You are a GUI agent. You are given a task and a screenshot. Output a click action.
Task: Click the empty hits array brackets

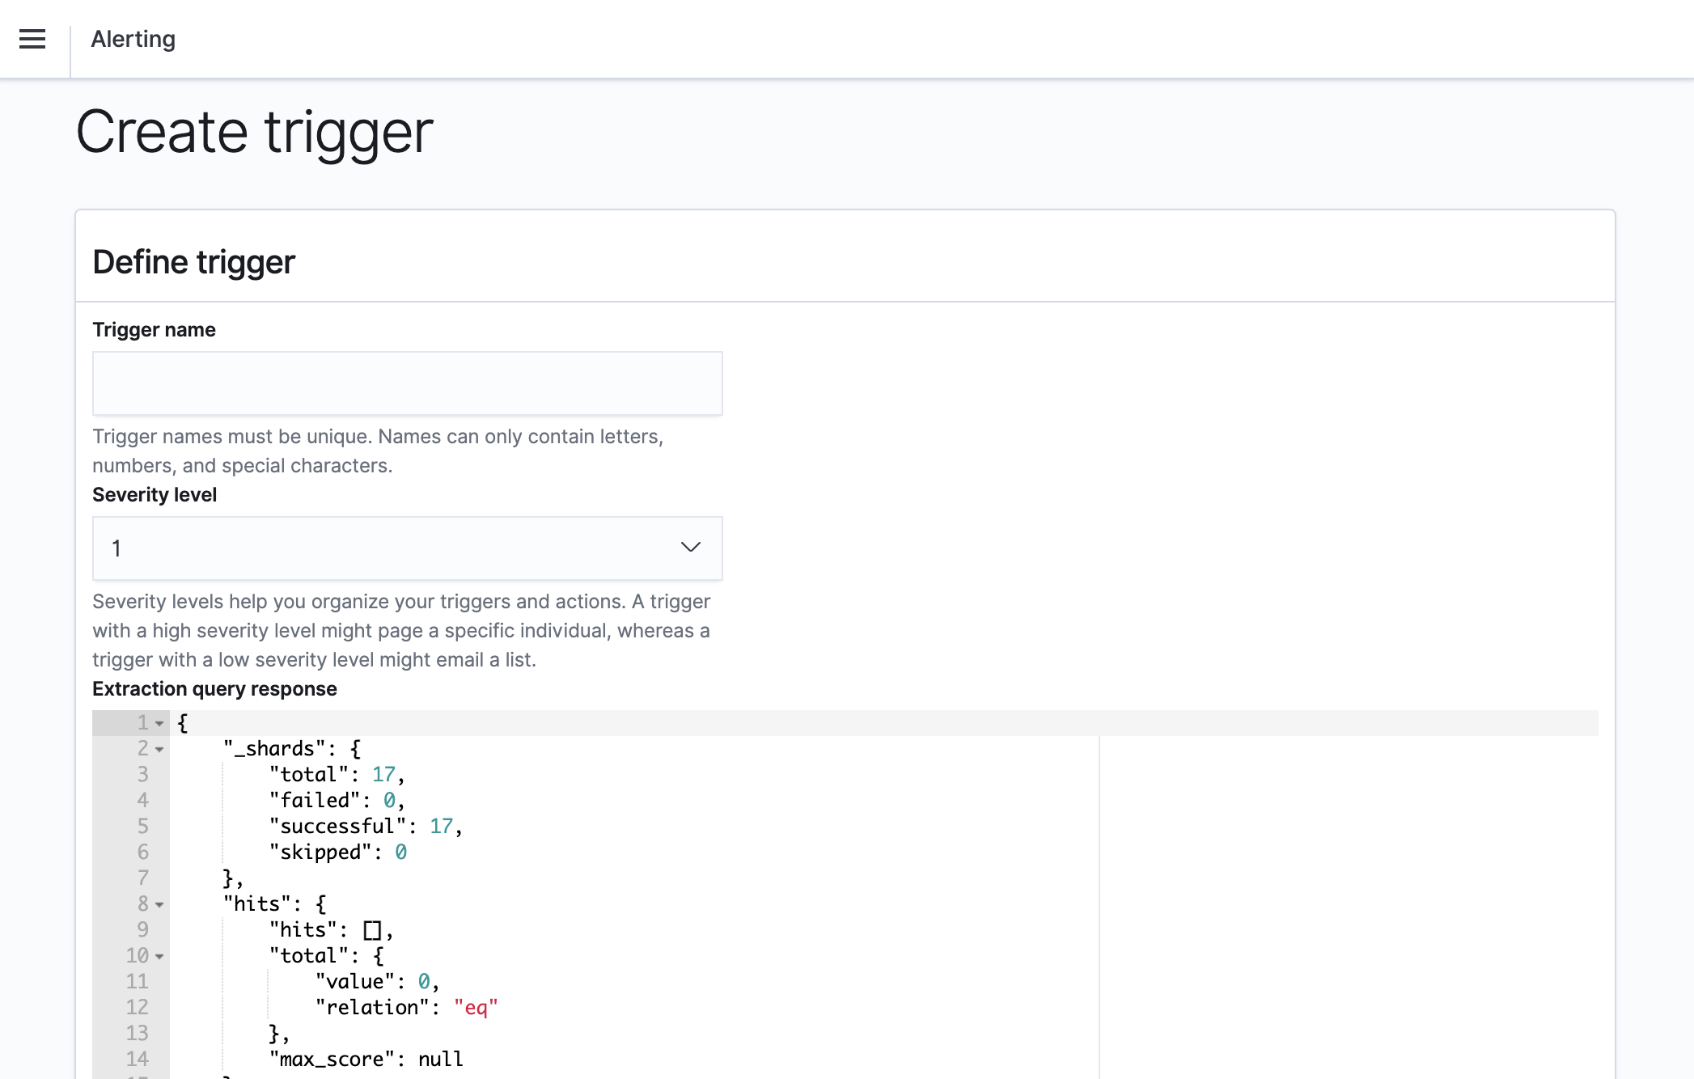coord(372,930)
